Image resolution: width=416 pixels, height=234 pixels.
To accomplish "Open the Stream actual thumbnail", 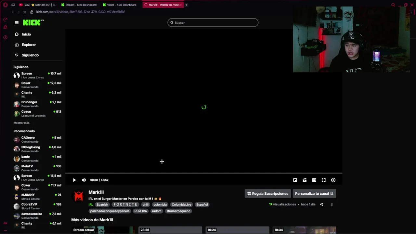I will tap(103, 230).
